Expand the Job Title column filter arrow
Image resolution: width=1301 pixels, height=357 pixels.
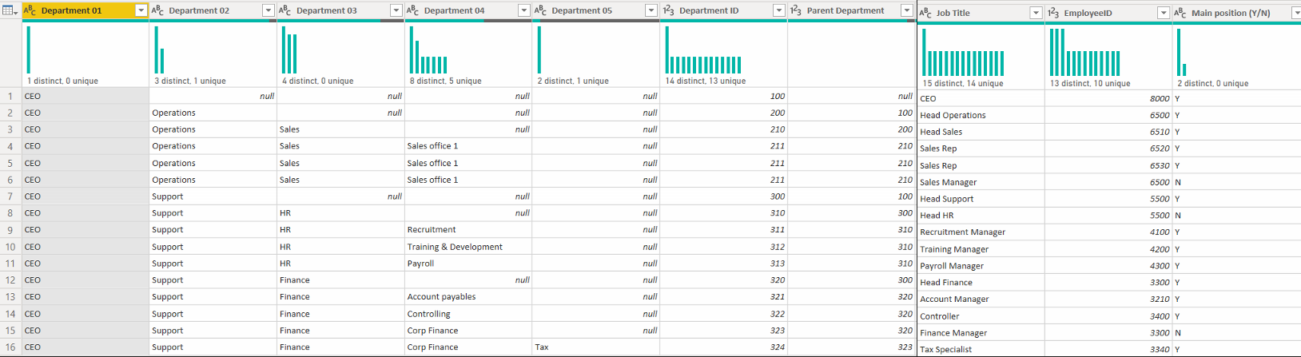[x=1036, y=13]
